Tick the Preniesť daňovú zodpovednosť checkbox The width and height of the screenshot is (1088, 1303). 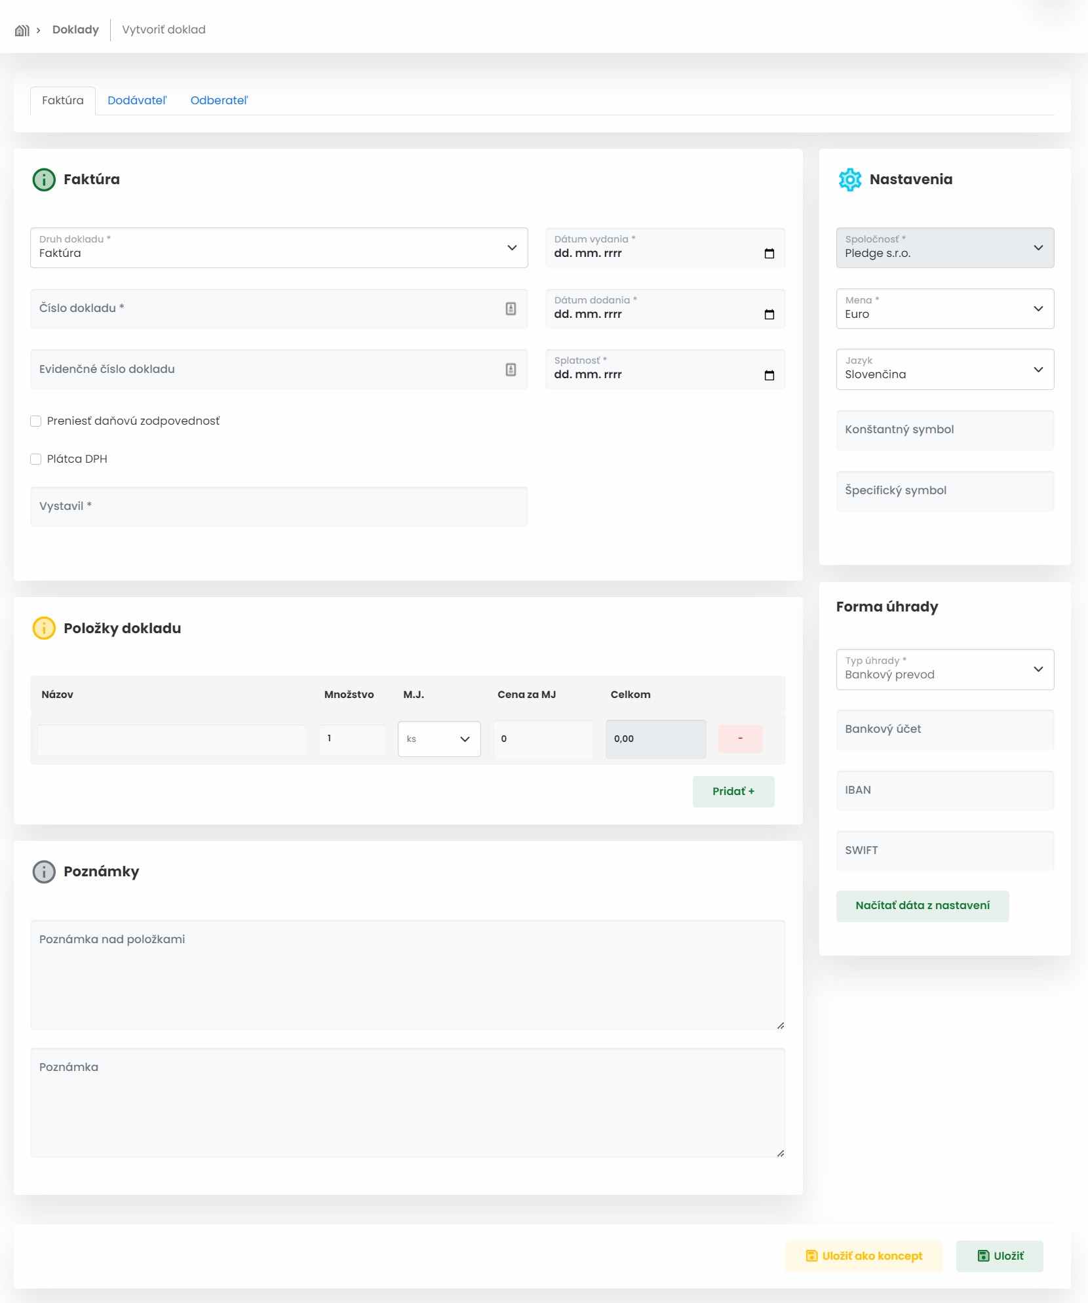click(x=36, y=421)
